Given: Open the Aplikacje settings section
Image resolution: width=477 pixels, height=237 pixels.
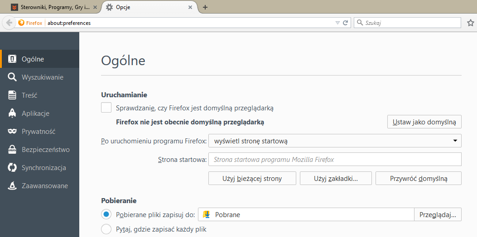Looking at the screenshot, I should tap(39, 114).
